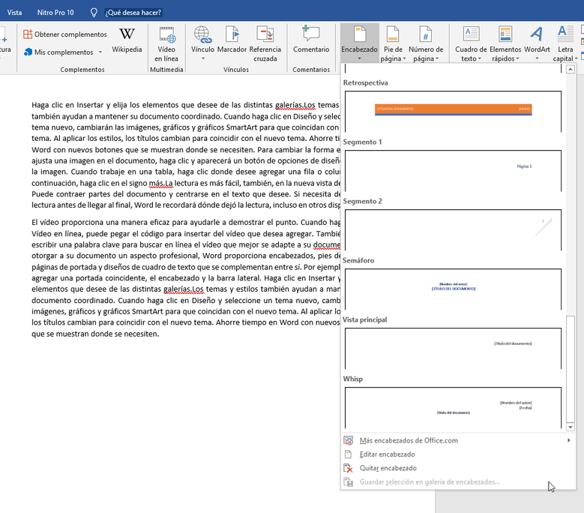
Task: Open the Número de página dropdown
Action: pos(425,43)
